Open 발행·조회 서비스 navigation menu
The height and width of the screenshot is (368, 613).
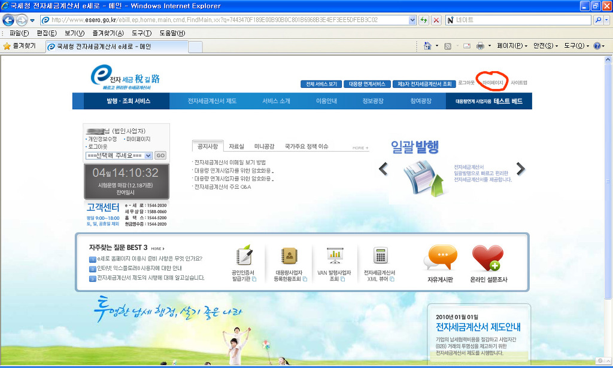pyautogui.click(x=128, y=101)
